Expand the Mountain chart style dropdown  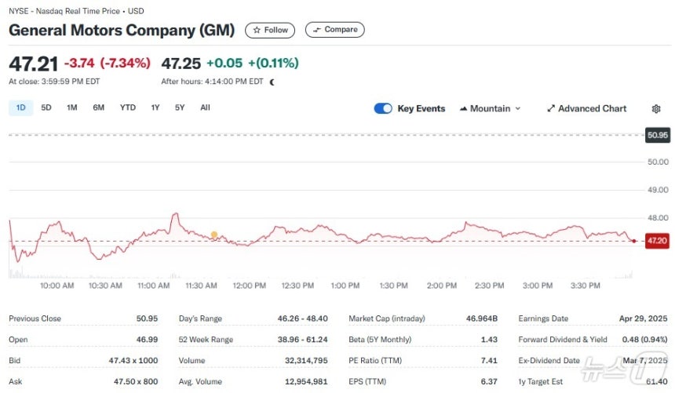[491, 108]
